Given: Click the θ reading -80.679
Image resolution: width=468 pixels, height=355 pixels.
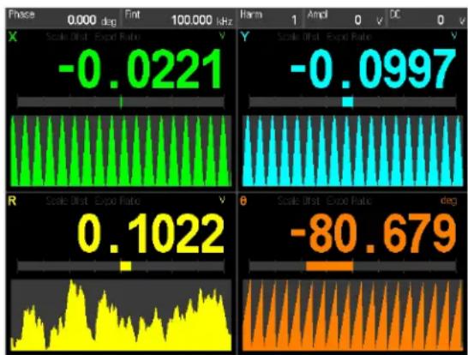Looking at the screenshot, I should click(x=374, y=234).
